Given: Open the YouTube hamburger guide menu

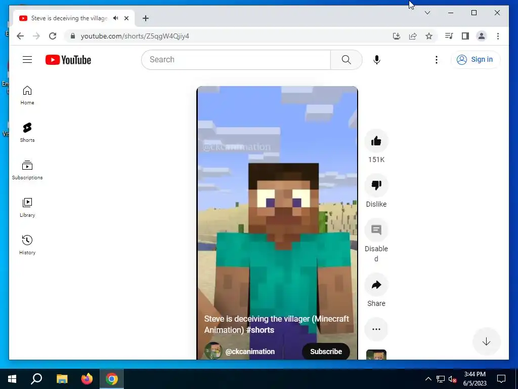Looking at the screenshot, I should pyautogui.click(x=27, y=60).
